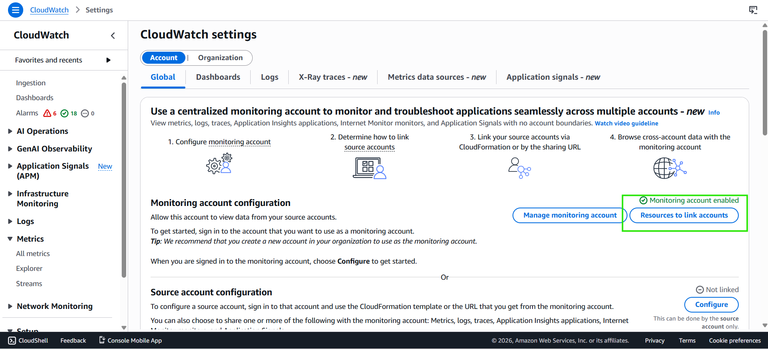Image resolution: width=768 pixels, height=349 pixels.
Task: Switch to the Logs settings tab
Action: click(x=269, y=77)
